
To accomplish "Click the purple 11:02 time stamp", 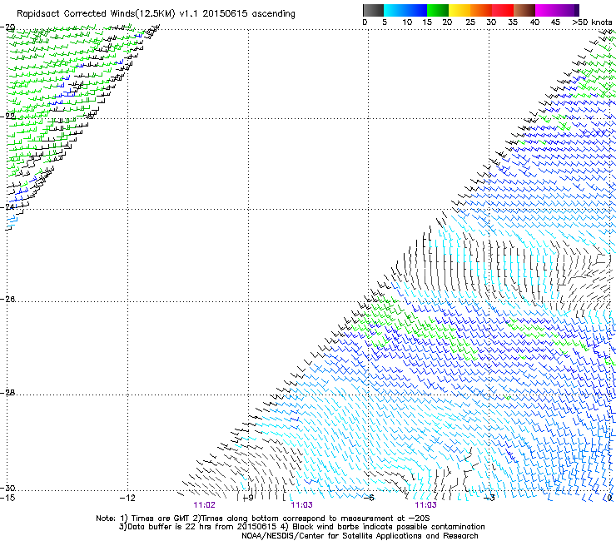I will (x=204, y=505).
